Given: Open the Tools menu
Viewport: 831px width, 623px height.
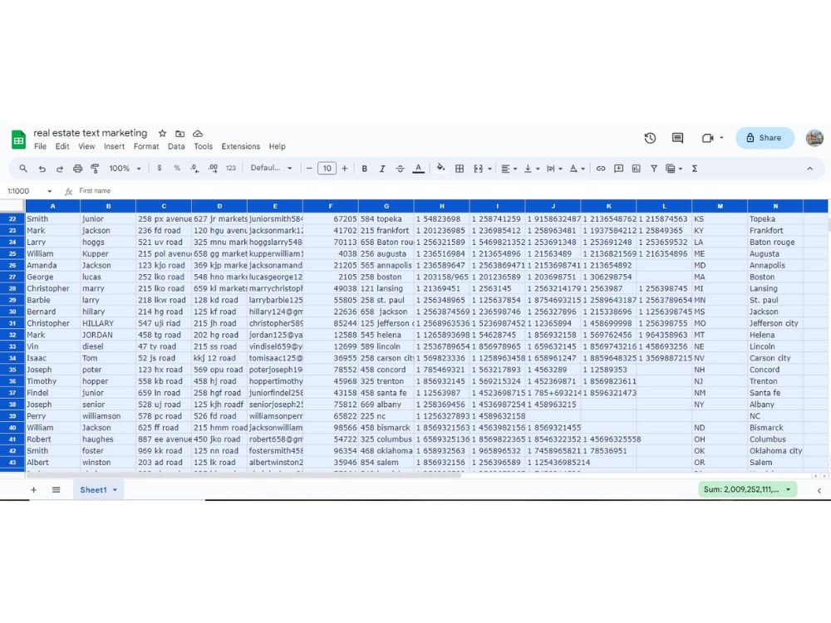Looking at the screenshot, I should click(x=203, y=146).
